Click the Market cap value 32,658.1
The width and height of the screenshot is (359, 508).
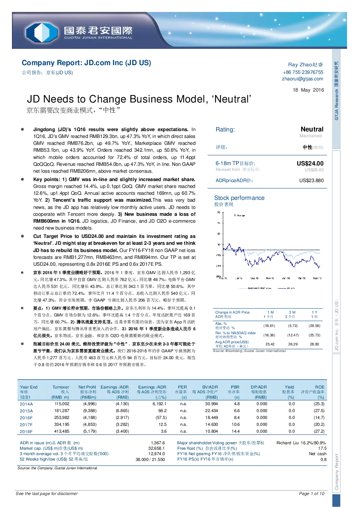pos(157,448)
